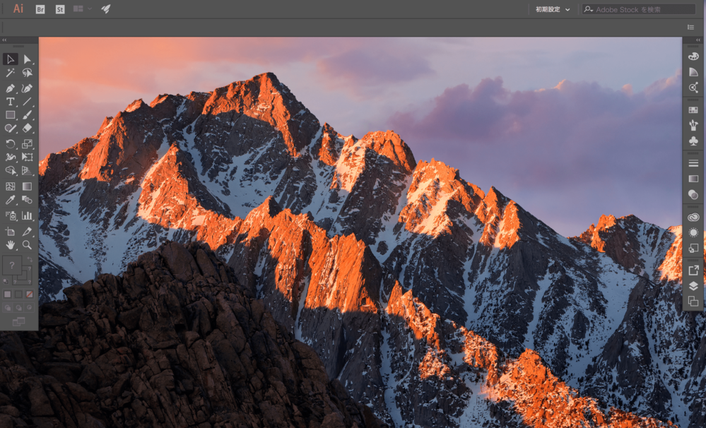Select the Hand tool
The image size is (706, 428).
pos(11,245)
